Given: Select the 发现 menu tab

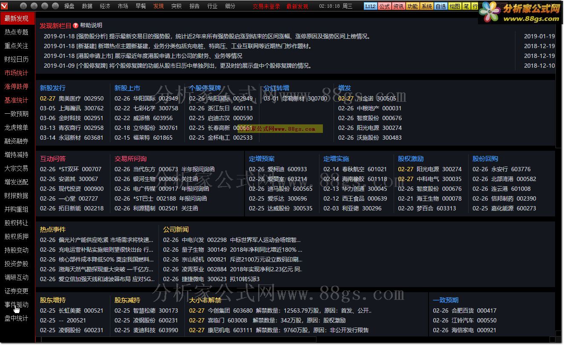Looking at the screenshot, I should pos(158,6).
